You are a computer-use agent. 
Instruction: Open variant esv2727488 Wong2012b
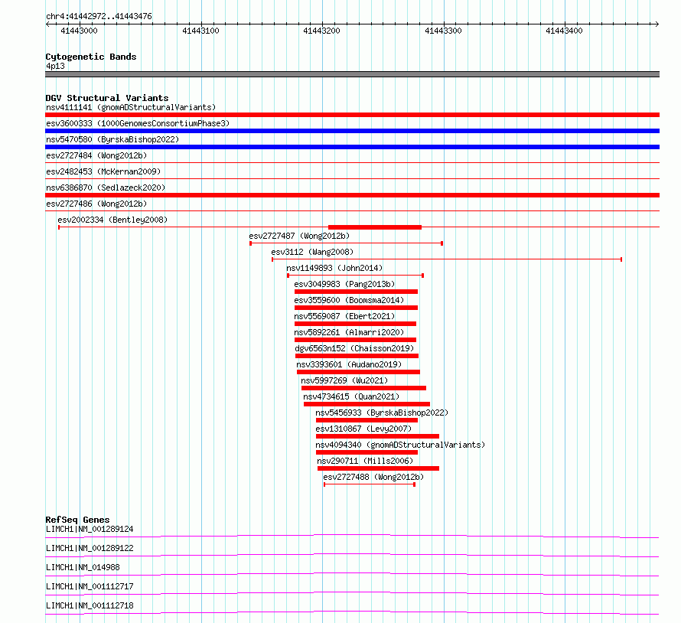coord(373,477)
